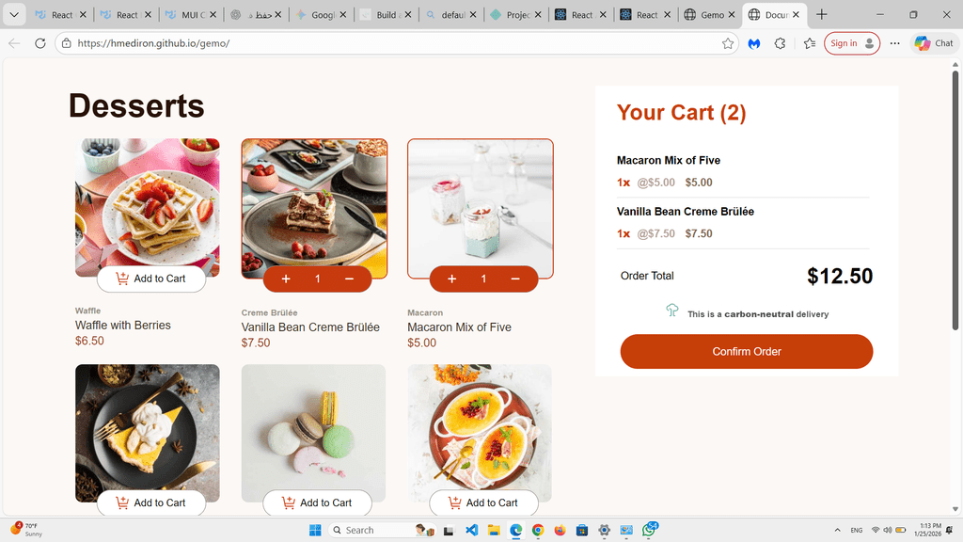Add Waffle with Berries to cart
This screenshot has height=542, width=963.
point(150,279)
